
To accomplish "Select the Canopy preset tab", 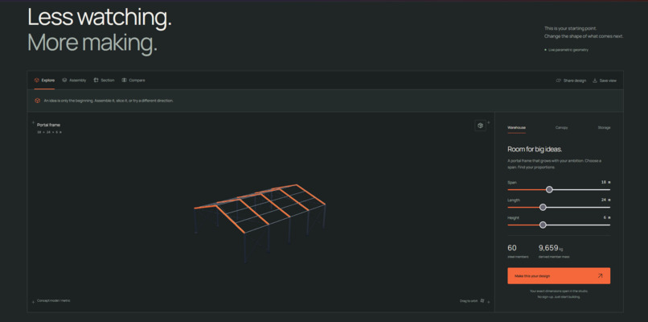I will [x=561, y=127].
